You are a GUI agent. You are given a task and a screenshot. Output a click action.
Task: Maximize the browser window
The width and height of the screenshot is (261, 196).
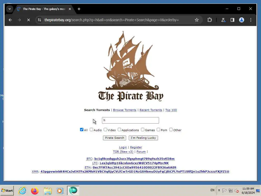pyautogui.click(x=239, y=9)
